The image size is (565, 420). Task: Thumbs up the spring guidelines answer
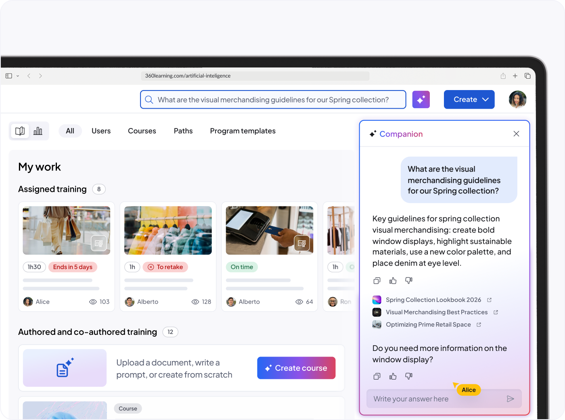(x=393, y=281)
